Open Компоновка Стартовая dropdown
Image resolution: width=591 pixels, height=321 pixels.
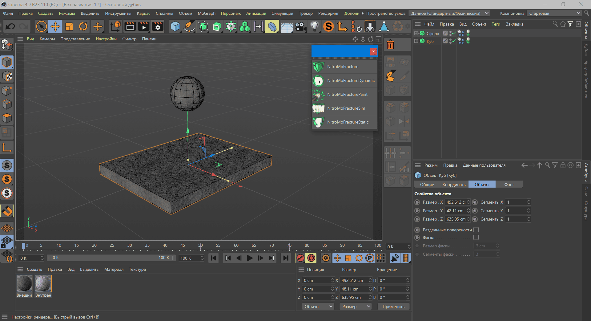pyautogui.click(x=554, y=13)
